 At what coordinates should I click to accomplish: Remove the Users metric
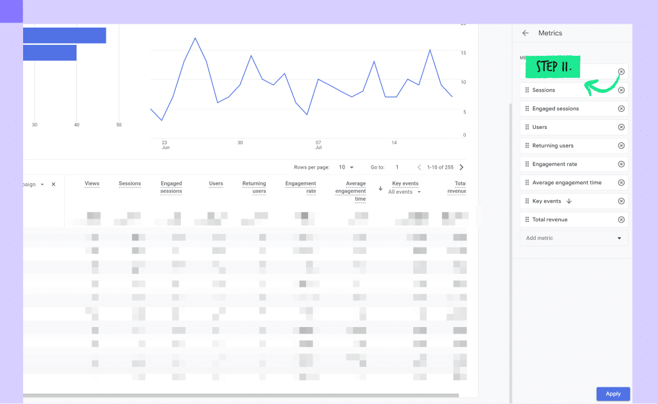pyautogui.click(x=621, y=127)
